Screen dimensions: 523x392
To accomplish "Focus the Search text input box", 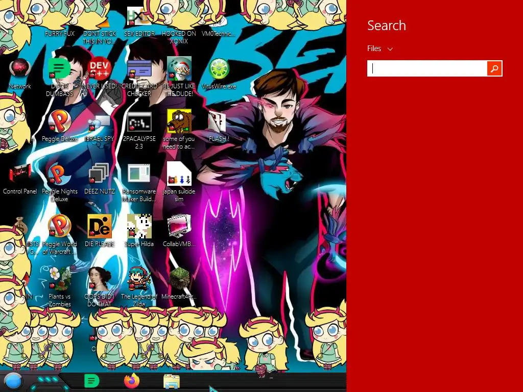I will pyautogui.click(x=427, y=68).
